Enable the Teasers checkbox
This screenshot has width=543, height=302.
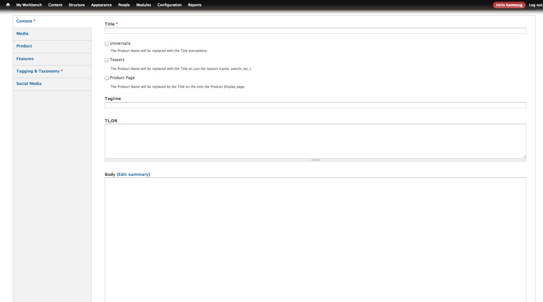click(107, 60)
